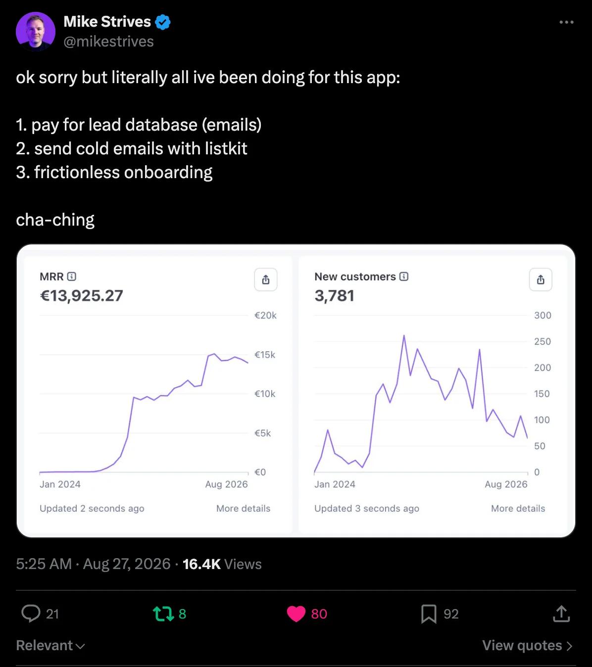Click the MRR info icon

click(71, 277)
